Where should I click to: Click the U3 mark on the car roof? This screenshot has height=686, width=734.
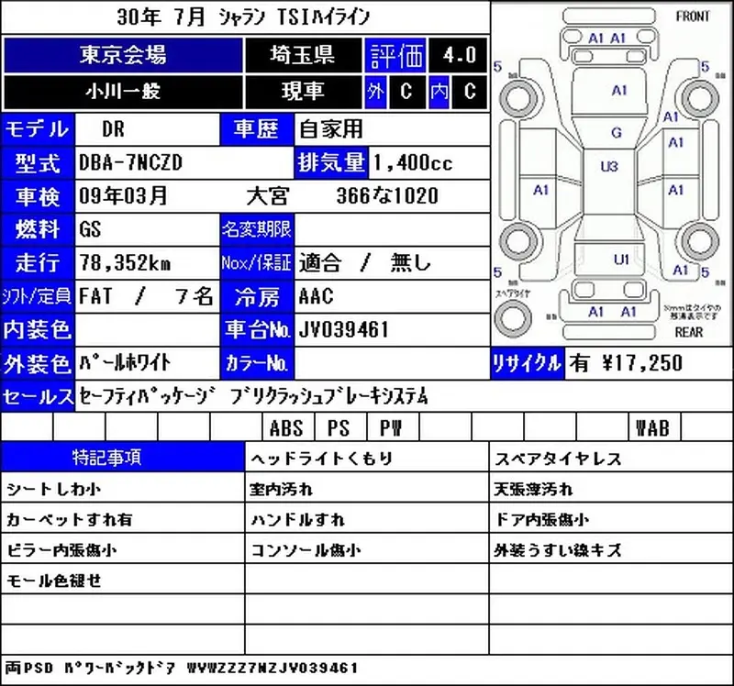click(609, 166)
